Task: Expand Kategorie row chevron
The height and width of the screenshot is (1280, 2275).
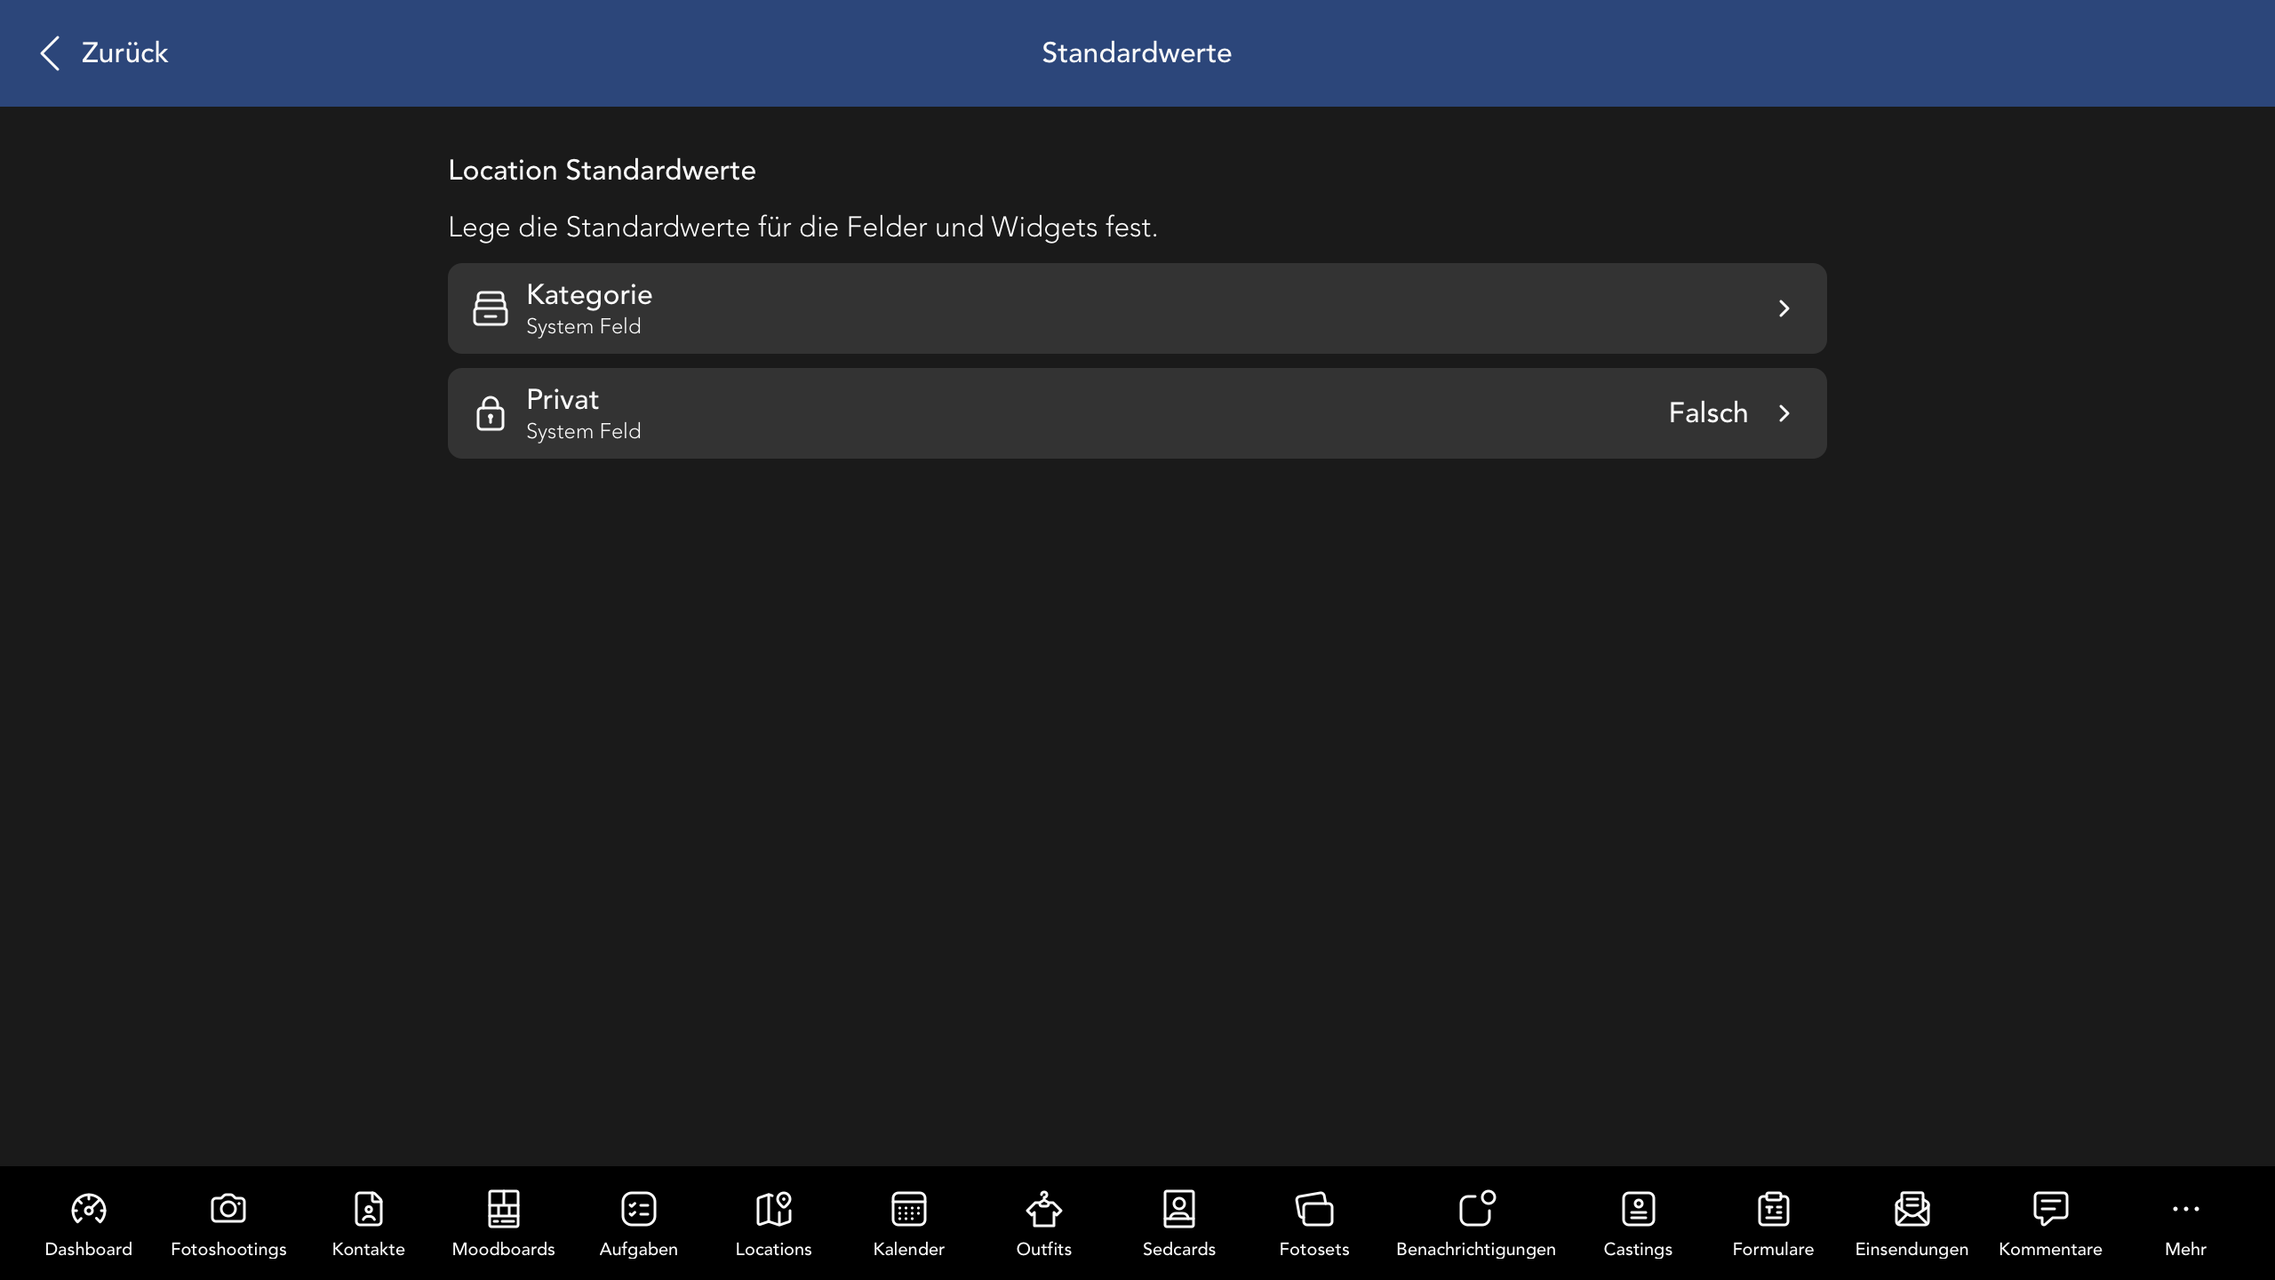Action: click(x=1784, y=308)
